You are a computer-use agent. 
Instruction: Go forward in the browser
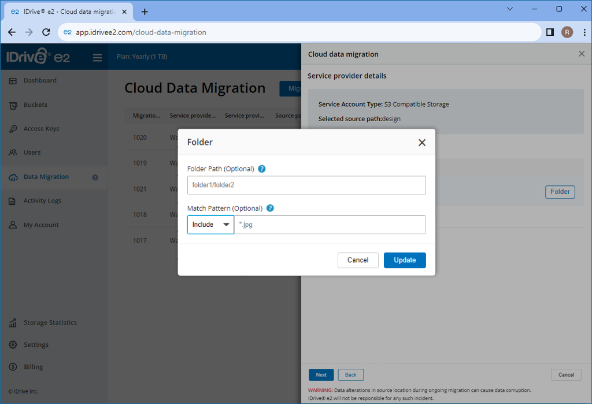(x=29, y=32)
